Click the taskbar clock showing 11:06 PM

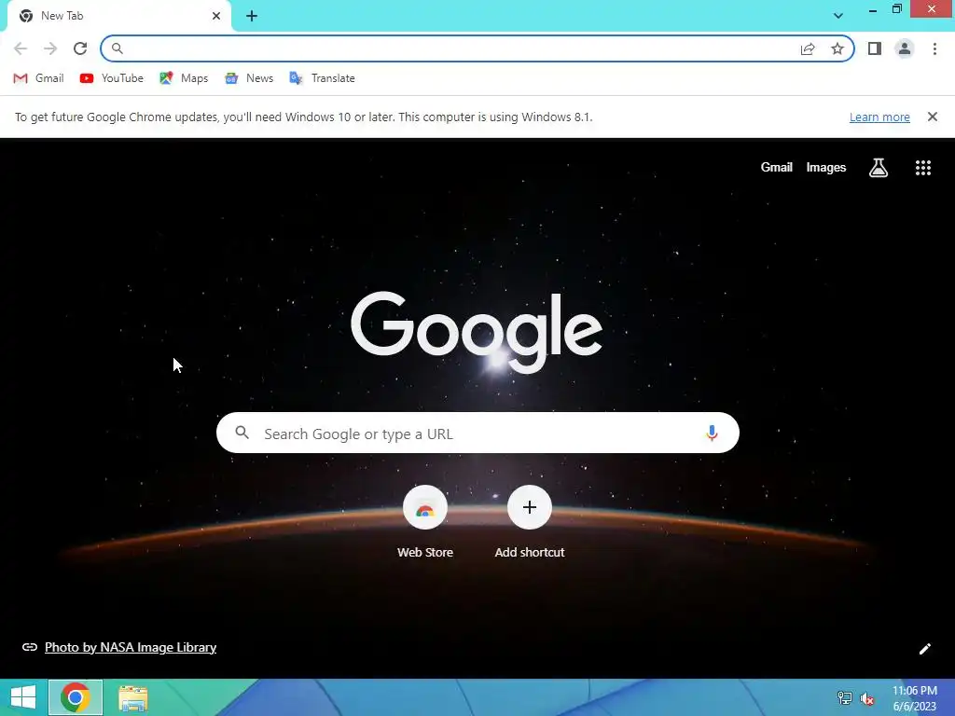[914, 698]
